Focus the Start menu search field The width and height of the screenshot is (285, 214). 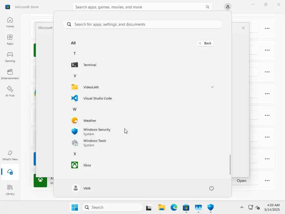pos(142,24)
